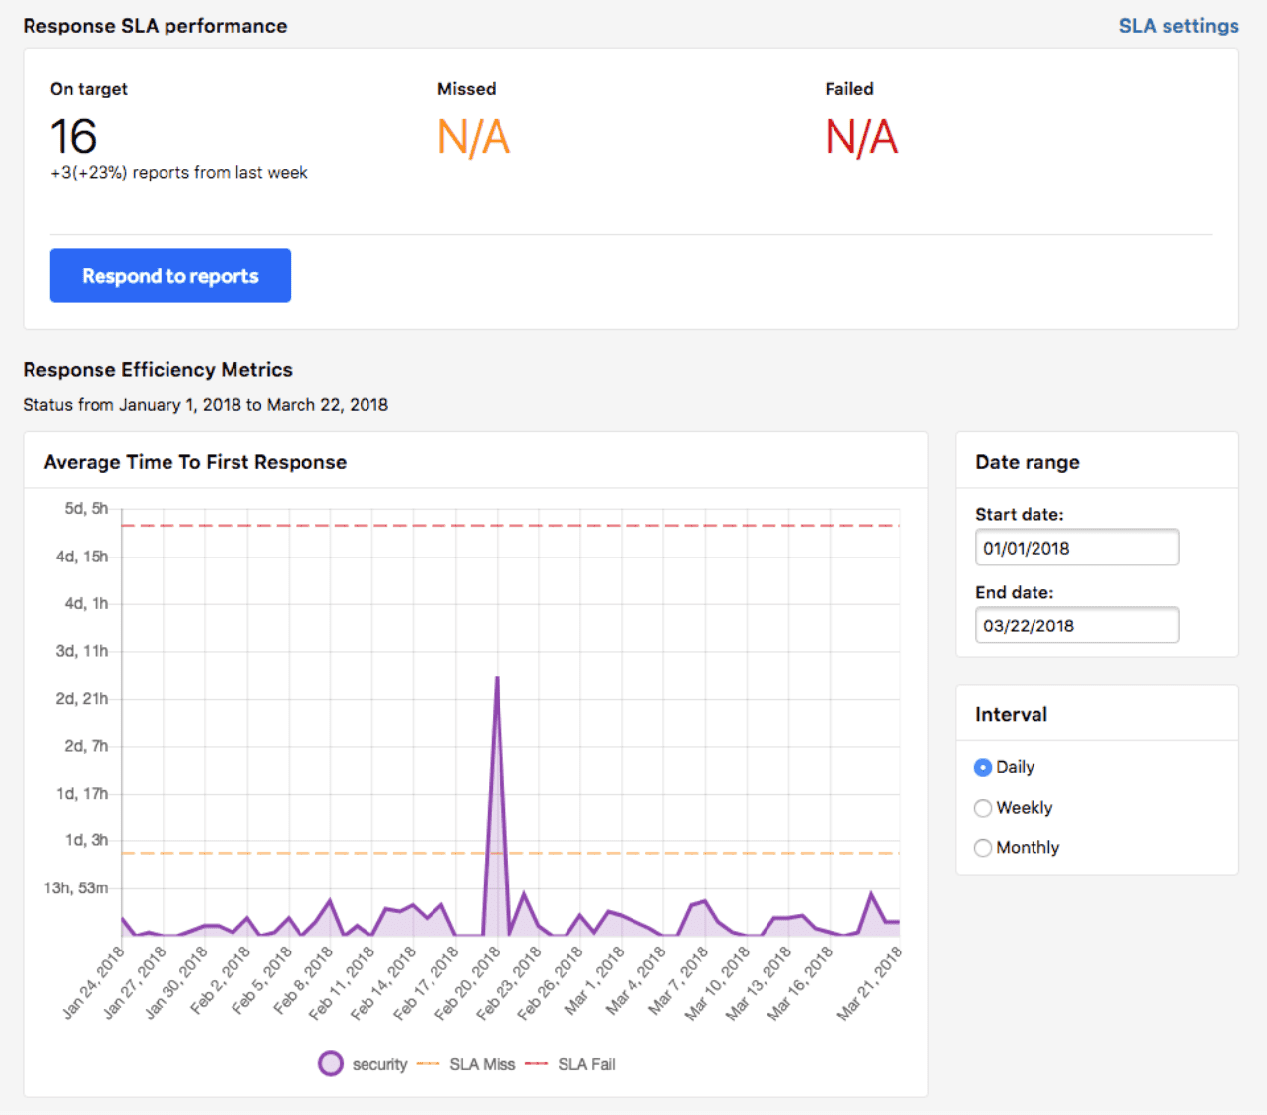Click the On target count of 16

[x=74, y=137]
